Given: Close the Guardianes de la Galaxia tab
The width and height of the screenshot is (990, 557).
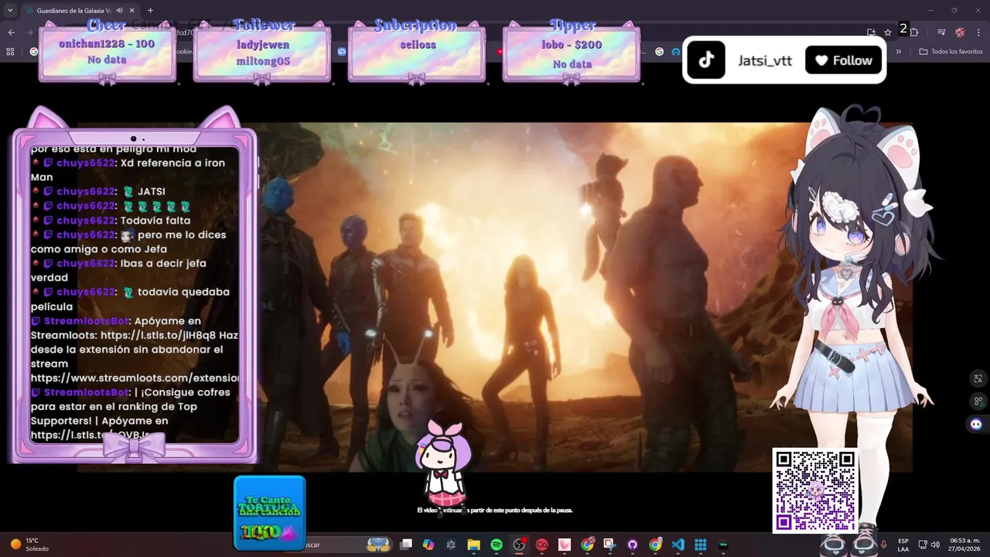Looking at the screenshot, I should [132, 11].
